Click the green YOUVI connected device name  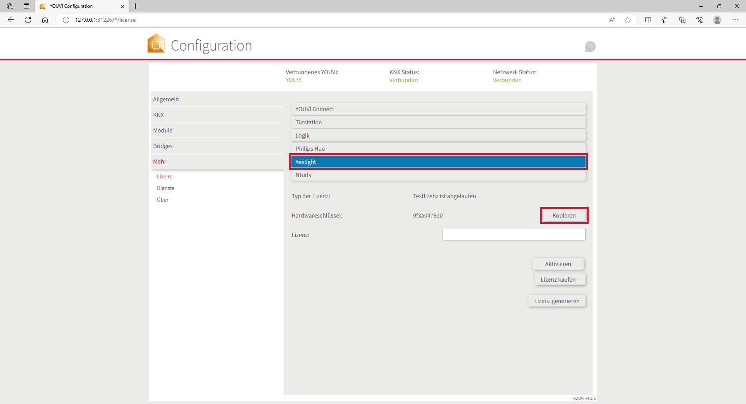[293, 80]
